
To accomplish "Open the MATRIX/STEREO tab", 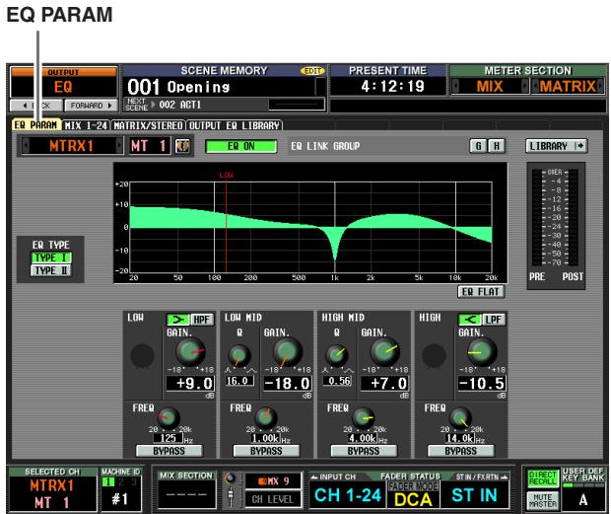I will pos(148,125).
